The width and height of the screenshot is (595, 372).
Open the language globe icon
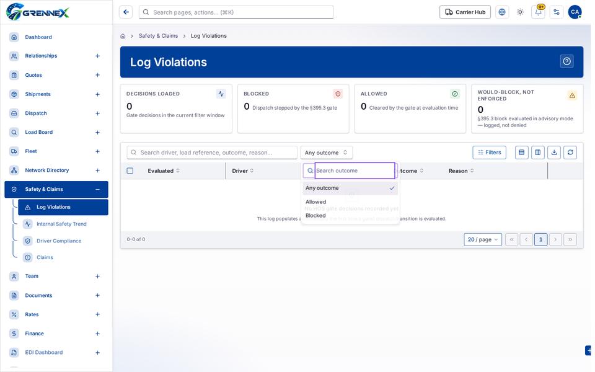click(502, 12)
